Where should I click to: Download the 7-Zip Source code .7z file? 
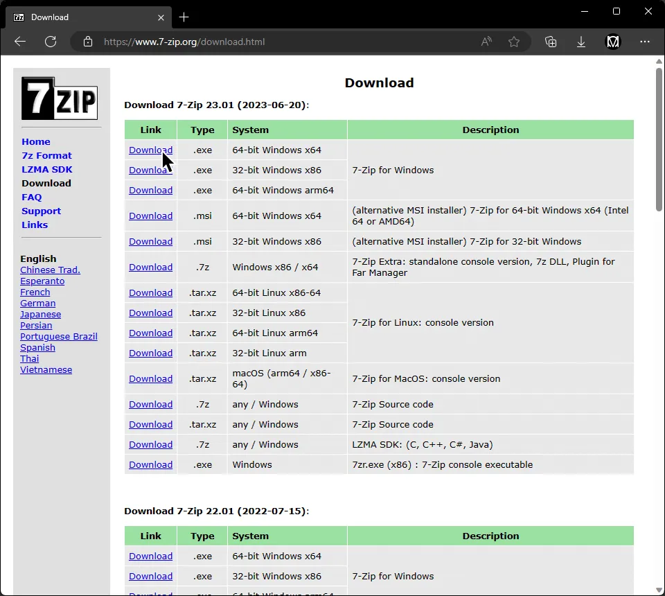150,404
